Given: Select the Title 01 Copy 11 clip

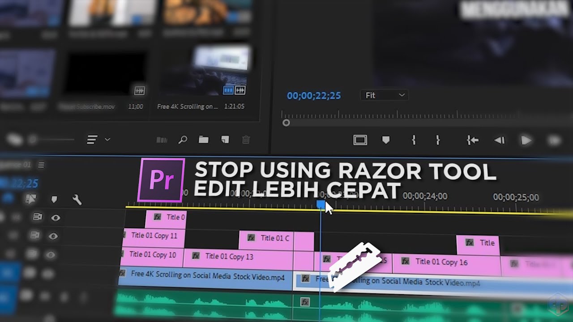Looking at the screenshot, I should point(153,238).
